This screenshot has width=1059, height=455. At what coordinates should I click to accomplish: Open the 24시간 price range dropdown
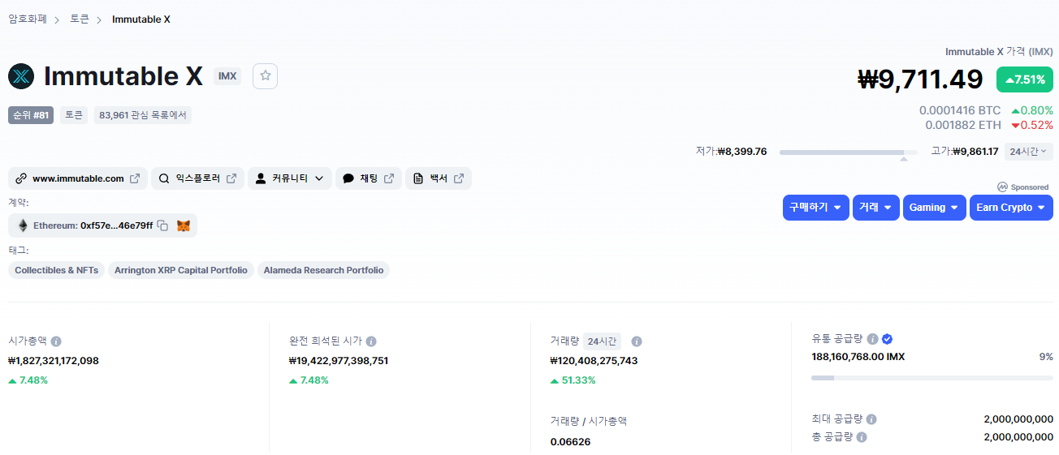tap(1029, 151)
